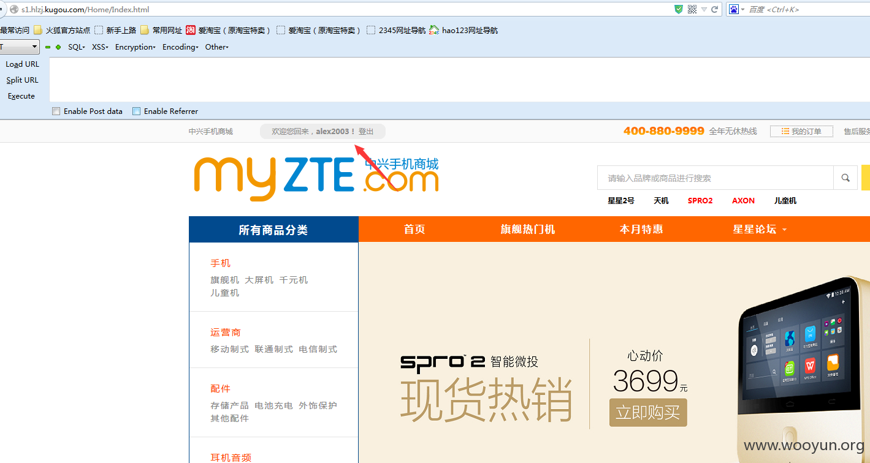The image size is (870, 463).
Task: Expand the URL history dropdown triangle
Action: coord(704,9)
